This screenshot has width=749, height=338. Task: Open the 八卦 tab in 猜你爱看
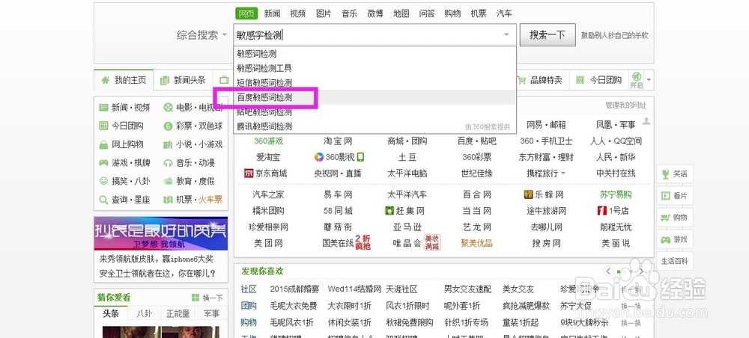(x=145, y=313)
